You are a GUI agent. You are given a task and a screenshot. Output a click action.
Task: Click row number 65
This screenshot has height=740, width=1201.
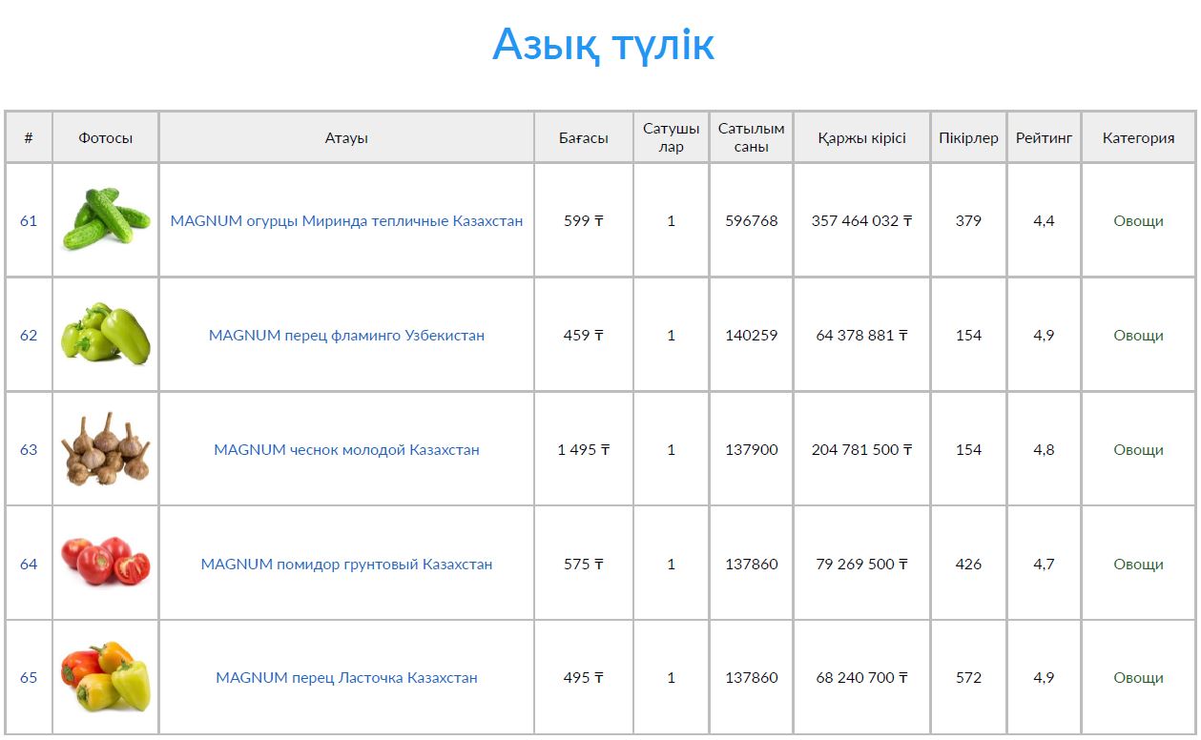29,677
